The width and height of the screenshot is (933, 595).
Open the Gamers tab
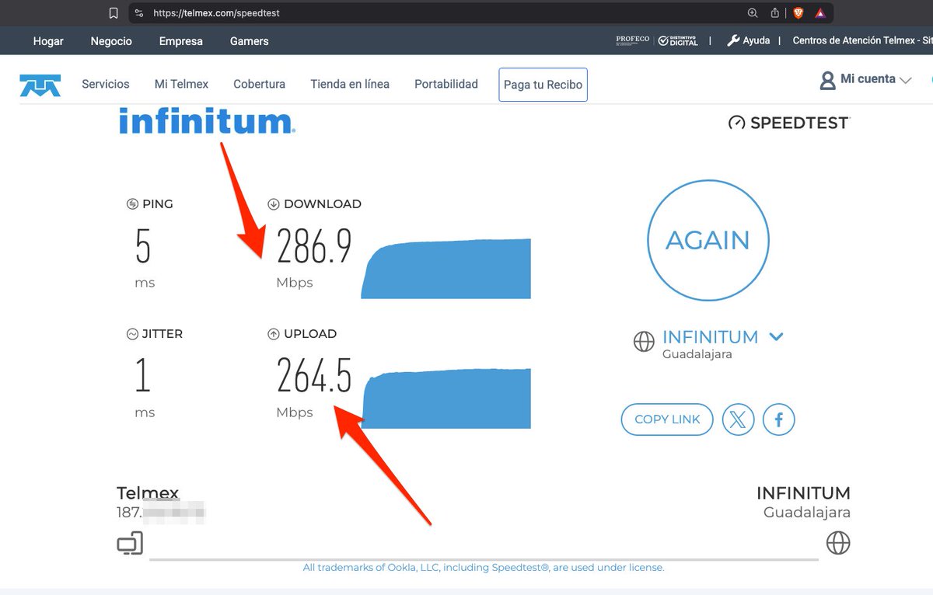point(250,41)
